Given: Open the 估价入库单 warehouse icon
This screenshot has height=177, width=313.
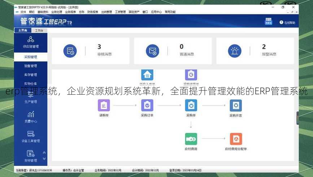Looking at the screenshot, I should pyautogui.click(x=147, y=75).
